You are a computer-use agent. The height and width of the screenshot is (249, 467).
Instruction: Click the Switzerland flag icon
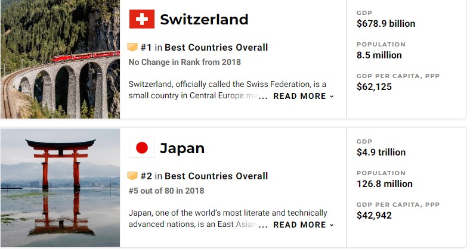pos(142,19)
